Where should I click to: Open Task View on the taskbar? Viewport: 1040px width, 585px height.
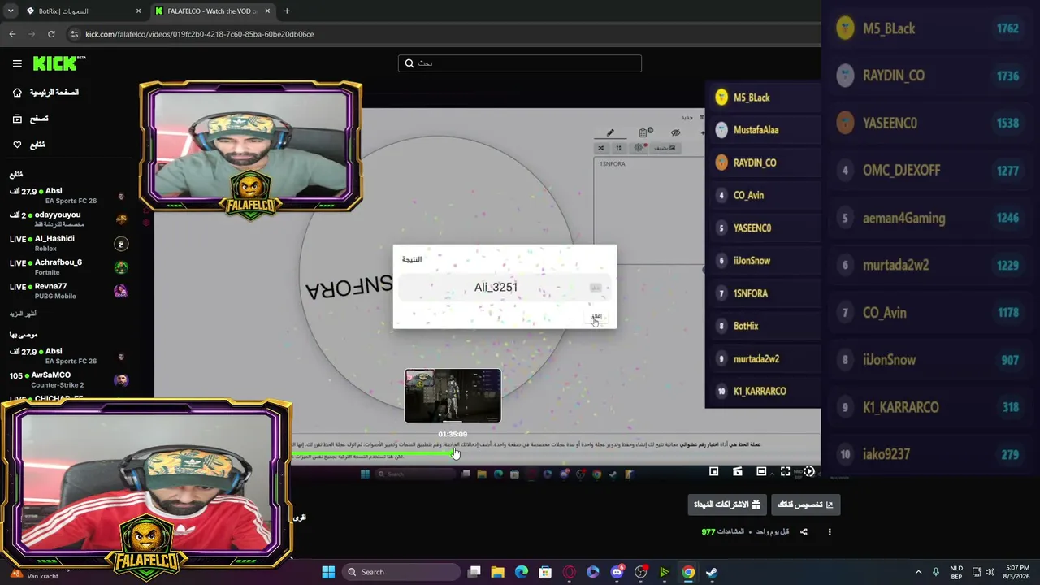(474, 572)
